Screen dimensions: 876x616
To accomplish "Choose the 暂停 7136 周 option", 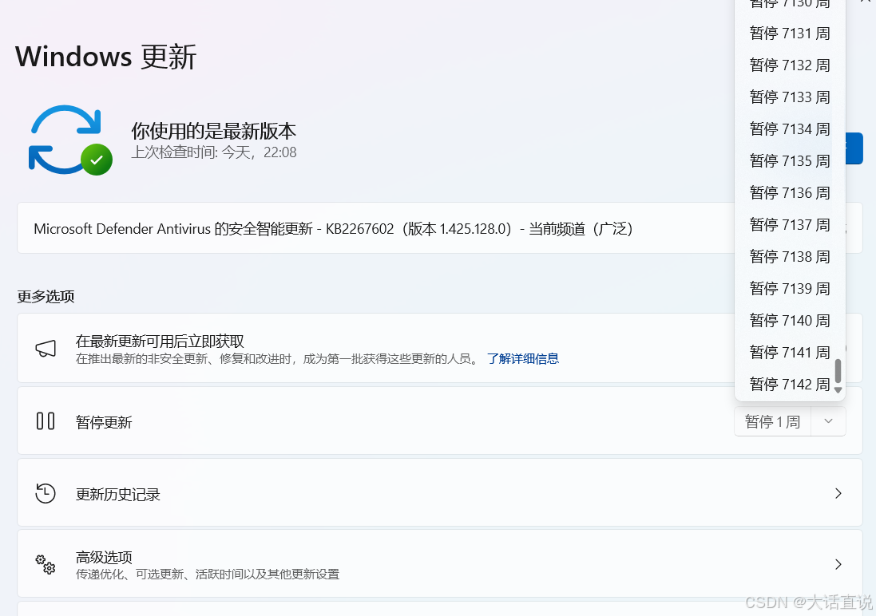I will coord(790,192).
